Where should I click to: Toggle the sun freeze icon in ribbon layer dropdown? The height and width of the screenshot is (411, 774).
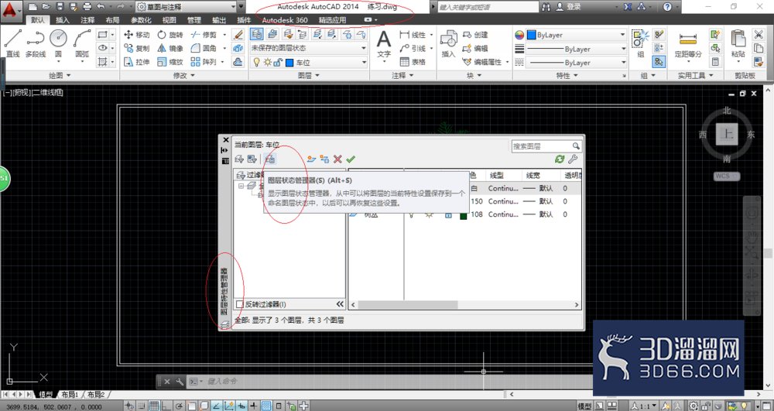(x=267, y=63)
